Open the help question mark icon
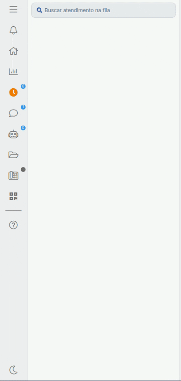This screenshot has width=181, height=381. coord(13,225)
